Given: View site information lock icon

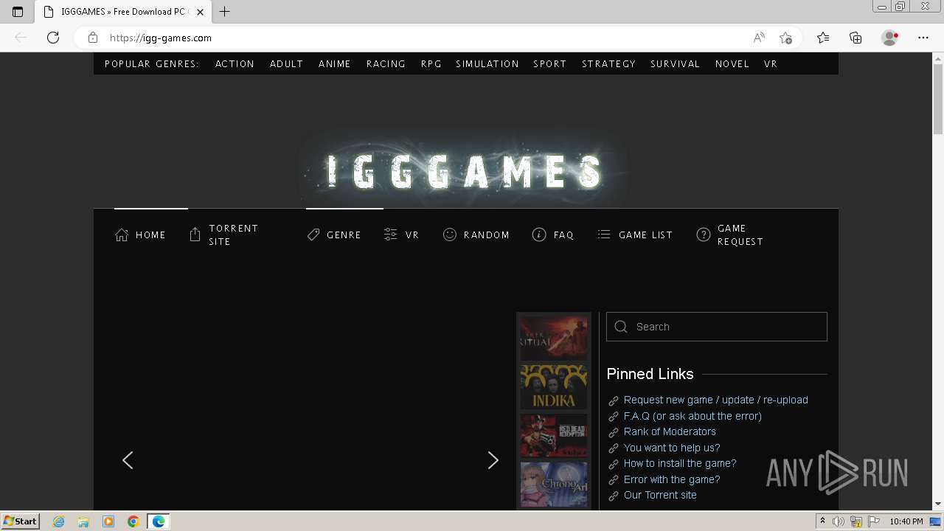Looking at the screenshot, I should [x=92, y=38].
